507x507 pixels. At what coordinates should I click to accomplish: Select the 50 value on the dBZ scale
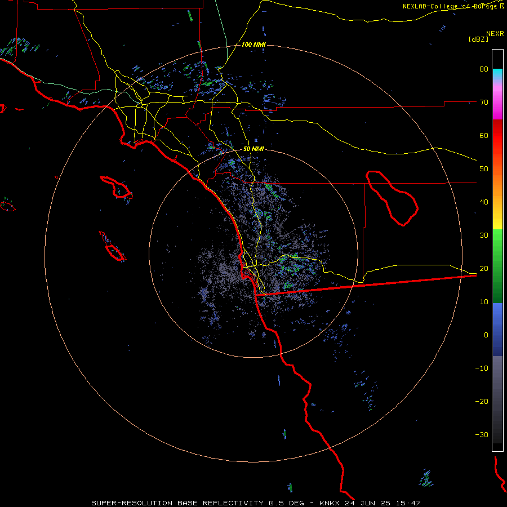484,169
